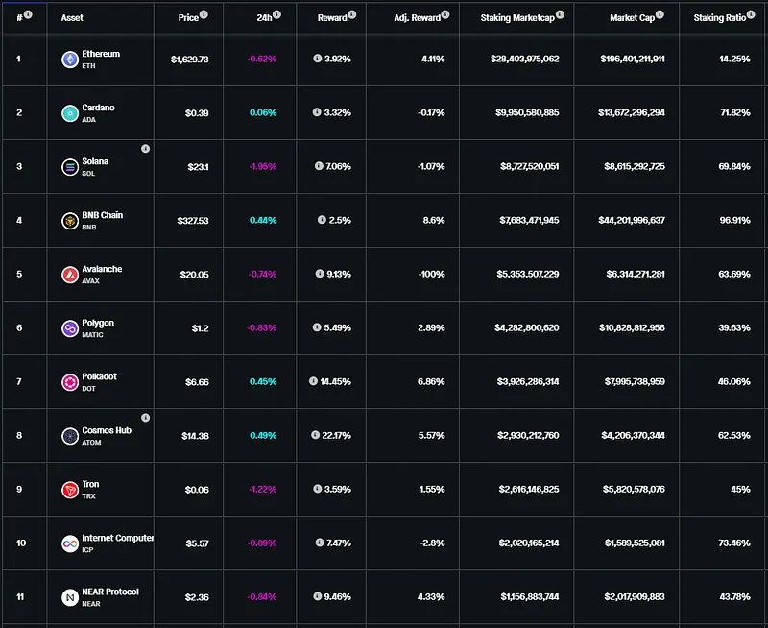Sort by Market Cap column header
Screen dimensions: 768x628
(x=632, y=17)
